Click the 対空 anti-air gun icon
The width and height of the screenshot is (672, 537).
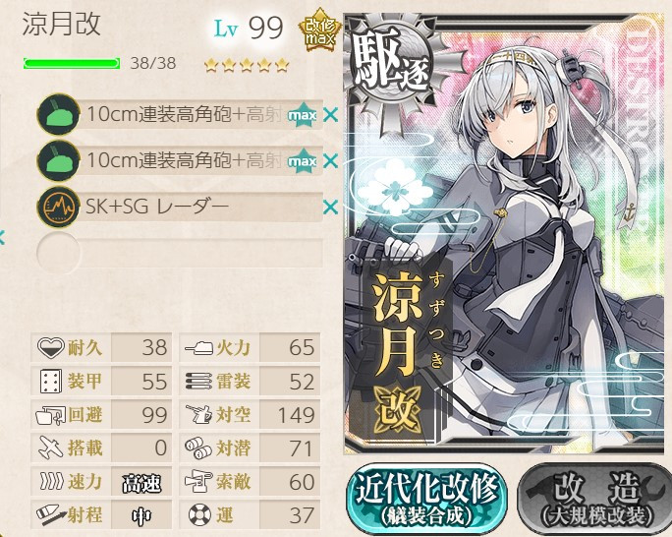[198, 414]
